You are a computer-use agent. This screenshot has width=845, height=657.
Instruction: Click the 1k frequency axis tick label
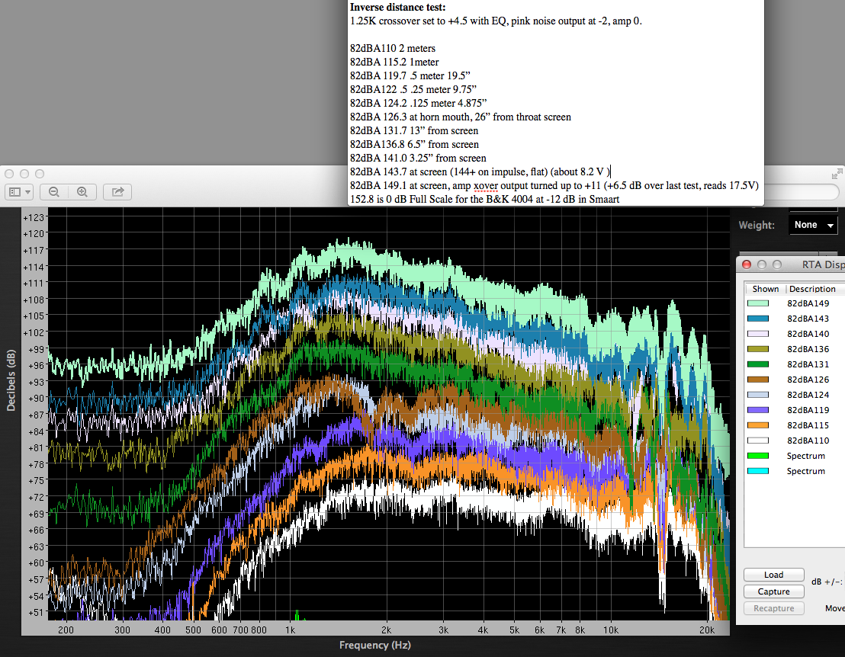(x=290, y=630)
